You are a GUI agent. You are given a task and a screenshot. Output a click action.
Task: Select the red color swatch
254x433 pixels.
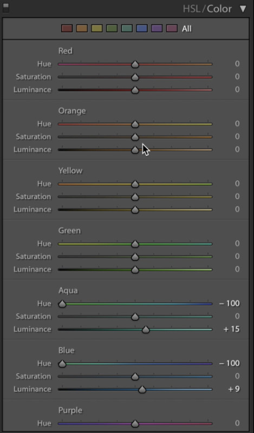(67, 29)
